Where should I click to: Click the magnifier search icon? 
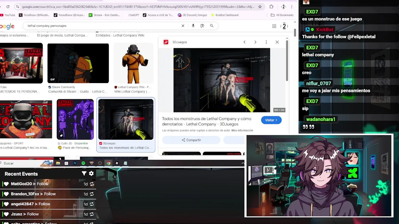coord(212,26)
